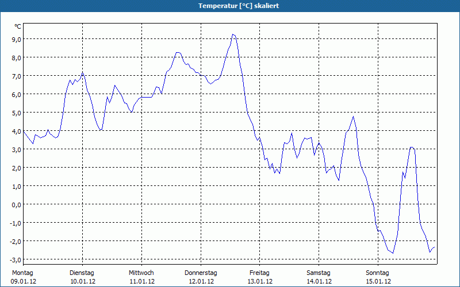Image resolution: width=460 pixels, height=287 pixels.
Task: Click the Freitag day label
Action: (x=259, y=273)
